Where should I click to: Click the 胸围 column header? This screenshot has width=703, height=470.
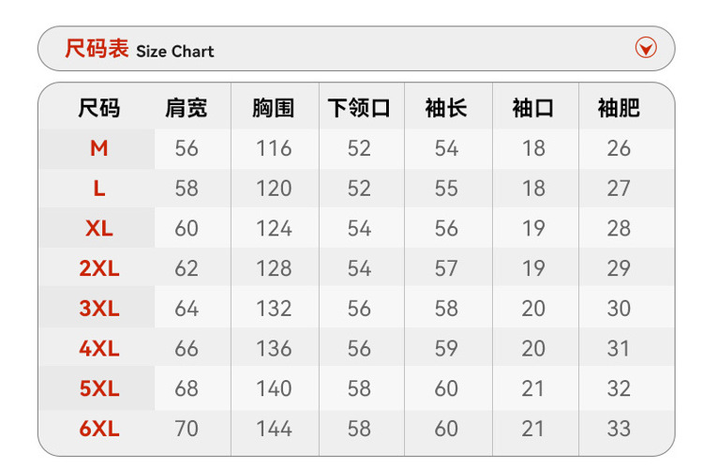point(273,108)
